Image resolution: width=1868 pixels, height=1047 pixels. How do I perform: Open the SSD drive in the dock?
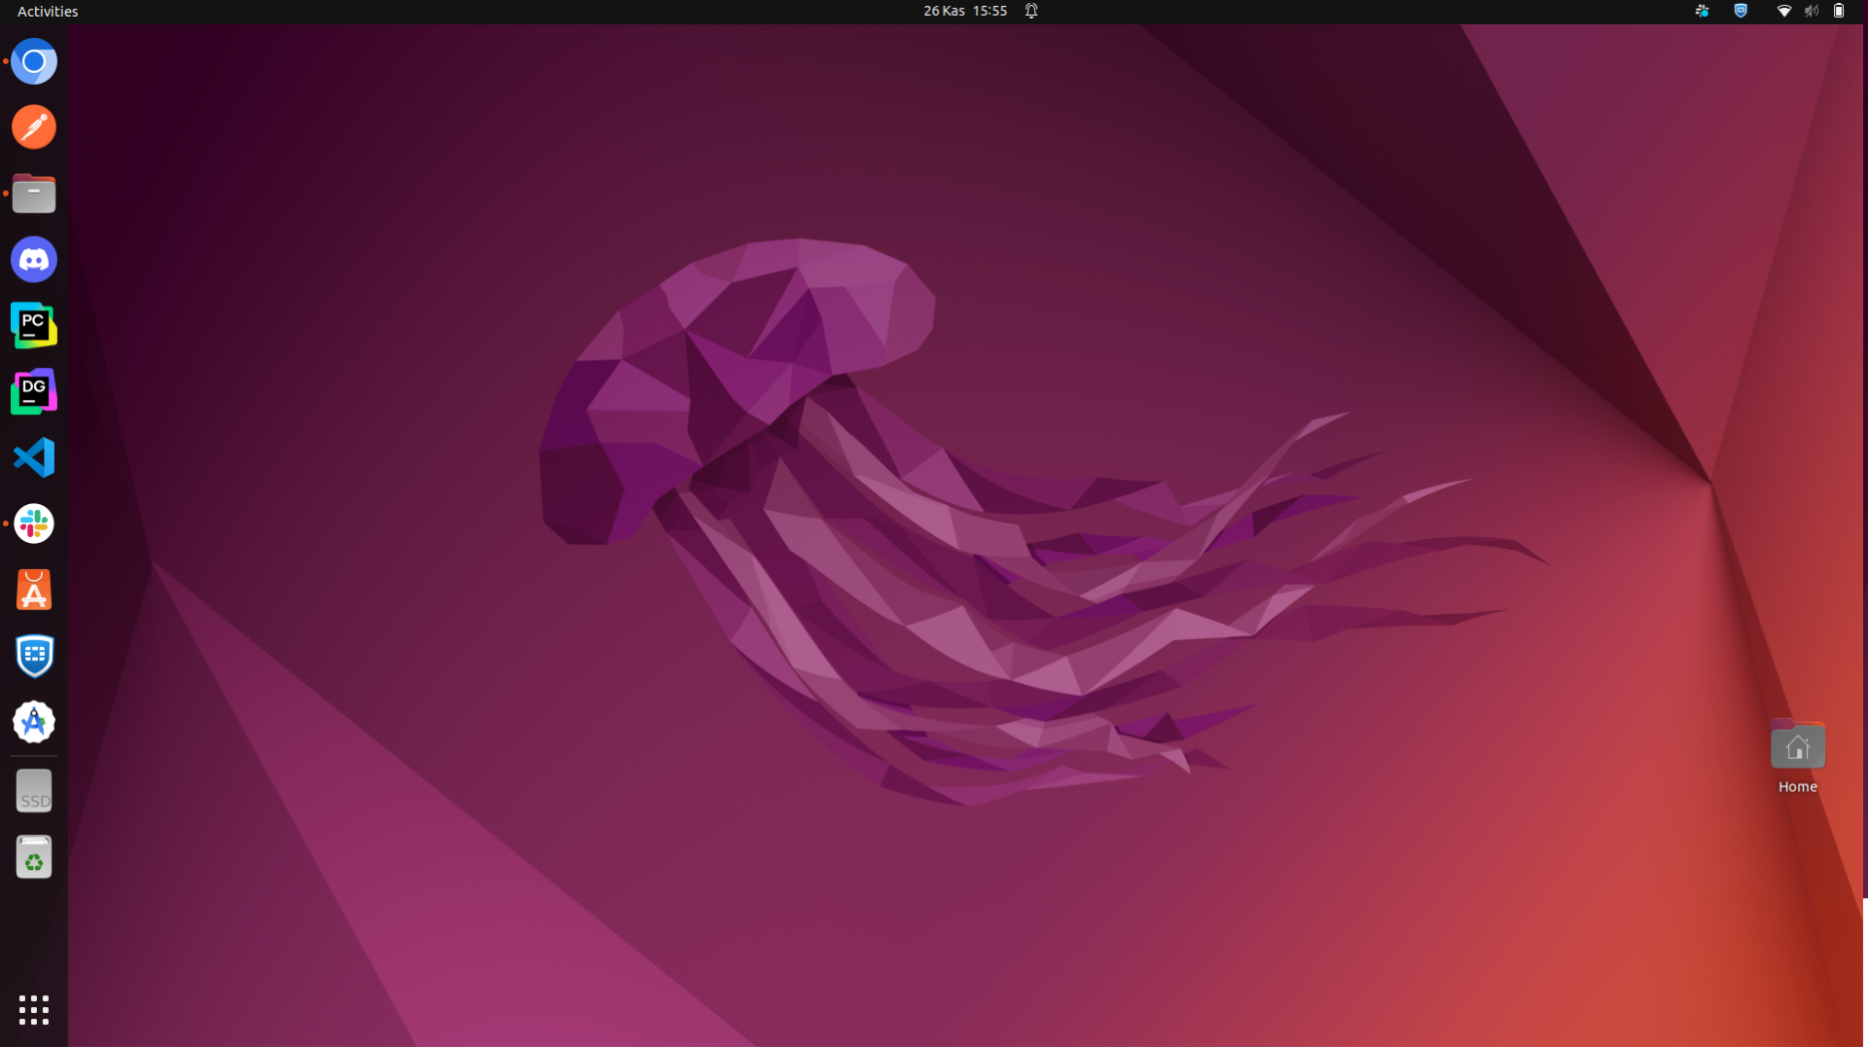(34, 791)
